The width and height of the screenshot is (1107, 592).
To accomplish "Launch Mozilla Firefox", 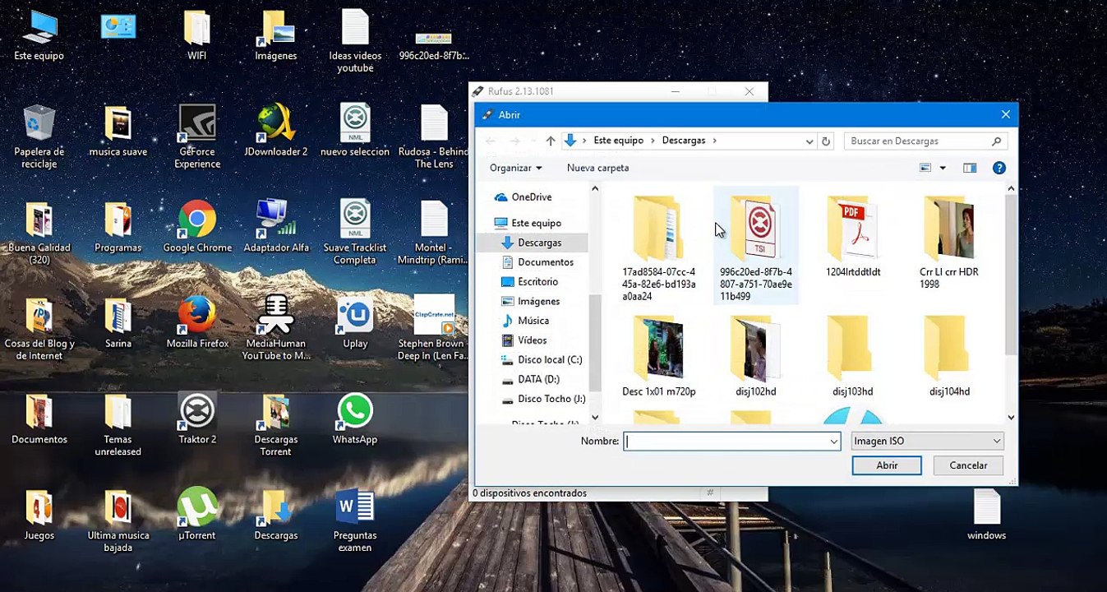I will tap(197, 322).
